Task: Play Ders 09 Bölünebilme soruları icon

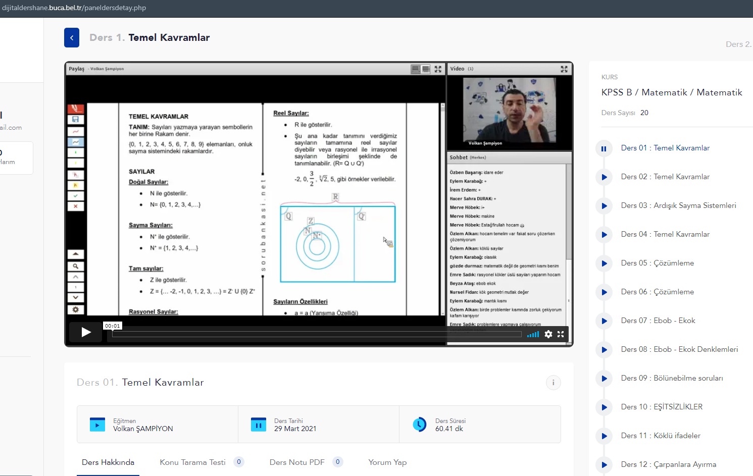Action: click(604, 379)
